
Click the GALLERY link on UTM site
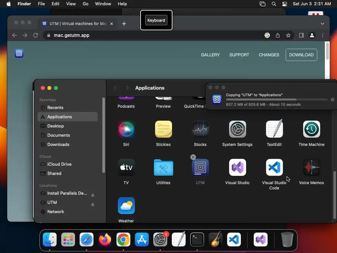[x=210, y=55]
